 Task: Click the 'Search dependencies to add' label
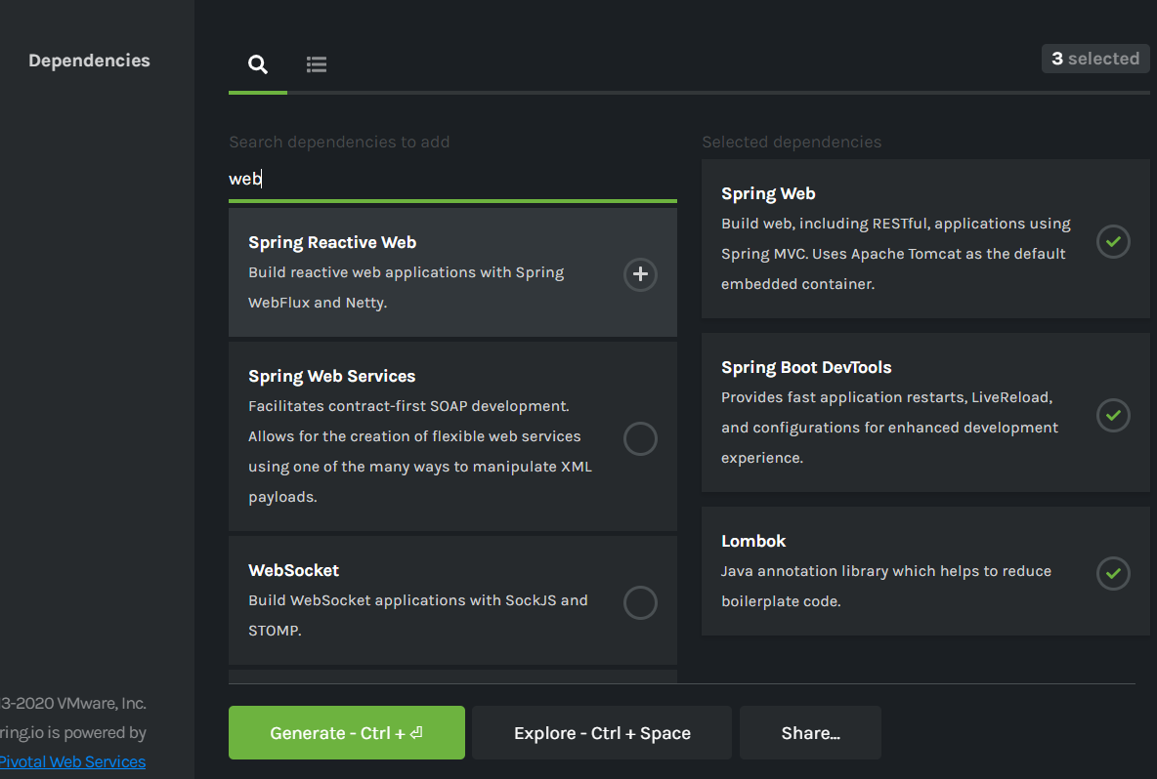(339, 142)
